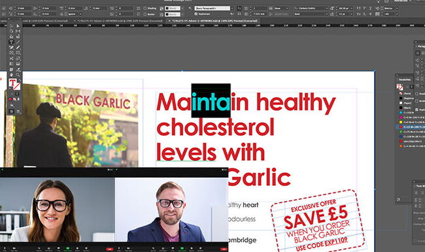Viewport: 425px width, 252px height.
Task: Select the Content Collector tool
Action: [11, 37]
